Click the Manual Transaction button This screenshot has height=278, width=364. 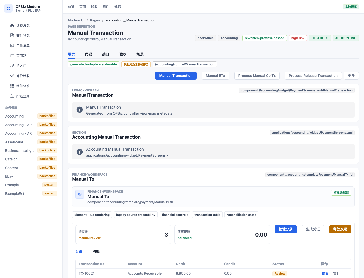click(x=176, y=76)
